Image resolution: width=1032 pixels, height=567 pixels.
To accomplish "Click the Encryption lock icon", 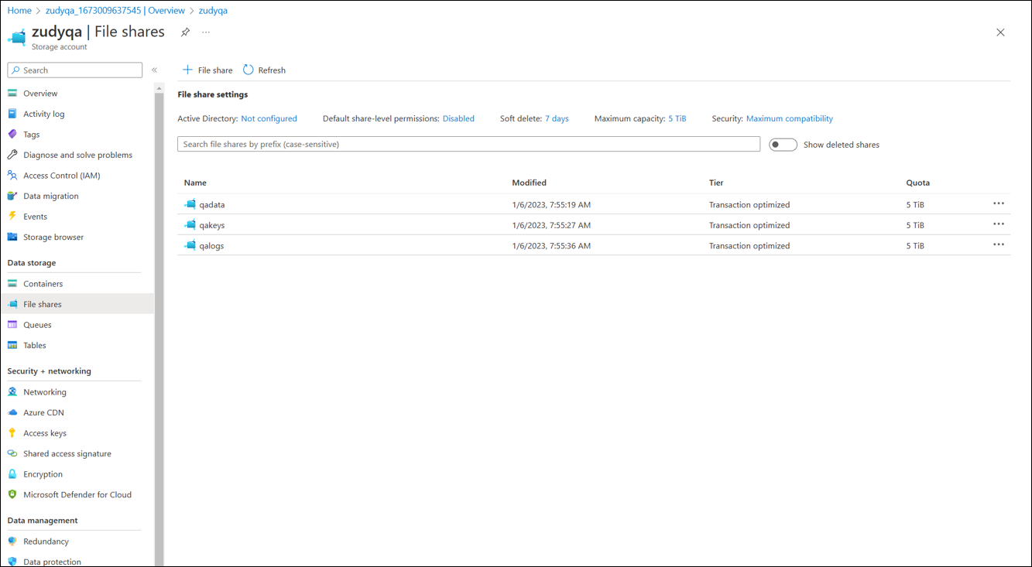I will point(12,474).
